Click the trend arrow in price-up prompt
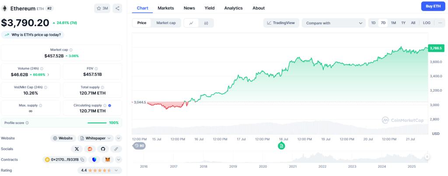Screen dimensions: 448x176 [7, 35]
